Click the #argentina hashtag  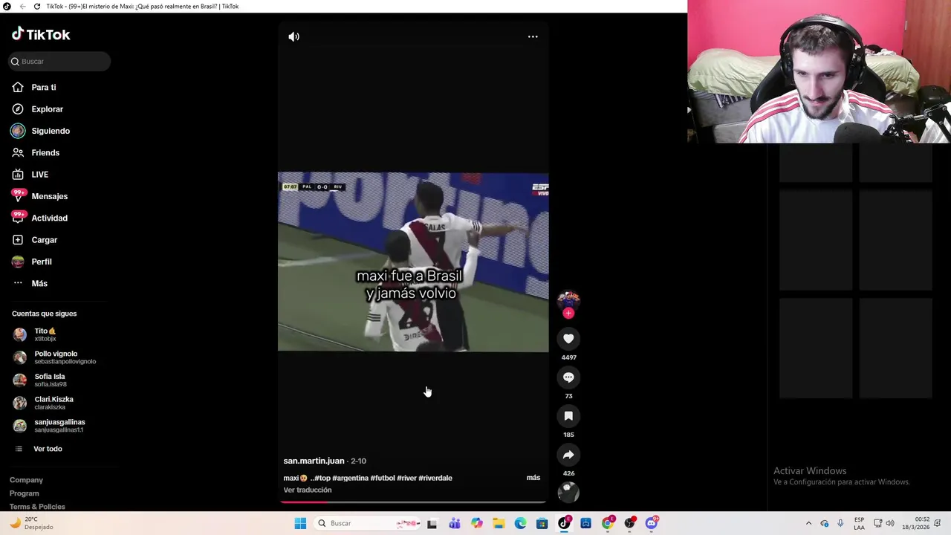349,478
